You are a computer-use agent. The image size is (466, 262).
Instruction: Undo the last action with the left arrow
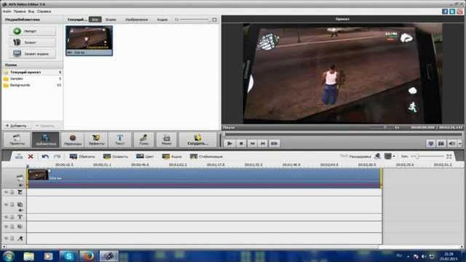coord(45,156)
